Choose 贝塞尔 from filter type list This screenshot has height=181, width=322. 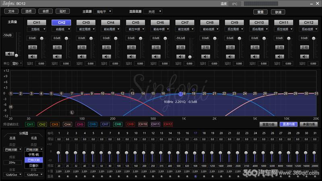point(34,165)
